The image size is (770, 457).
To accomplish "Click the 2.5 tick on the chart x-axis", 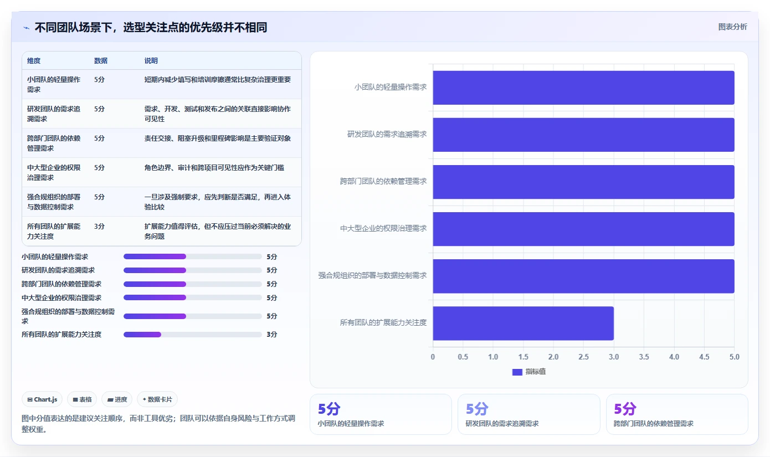I will 583,357.
